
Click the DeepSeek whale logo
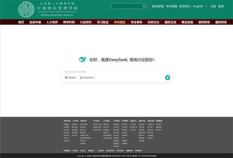click(83, 59)
